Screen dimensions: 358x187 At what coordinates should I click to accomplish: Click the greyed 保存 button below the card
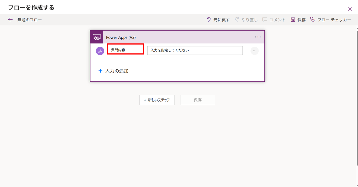198,100
